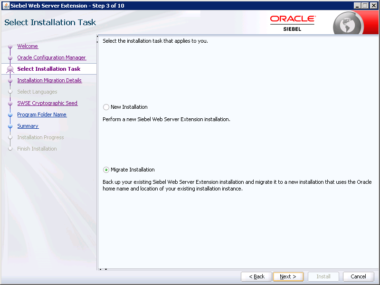
Task: Click the Program Folder Name step bullet
Action: coord(10,115)
